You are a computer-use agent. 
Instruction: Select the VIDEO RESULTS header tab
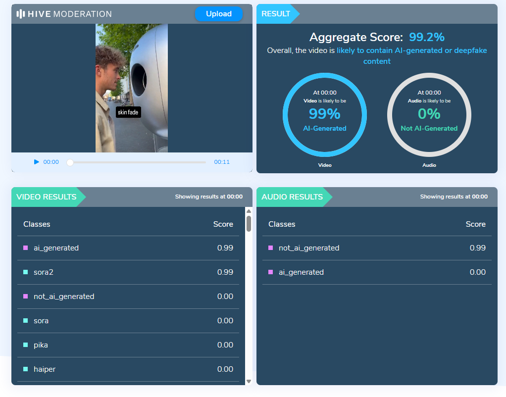coord(47,197)
